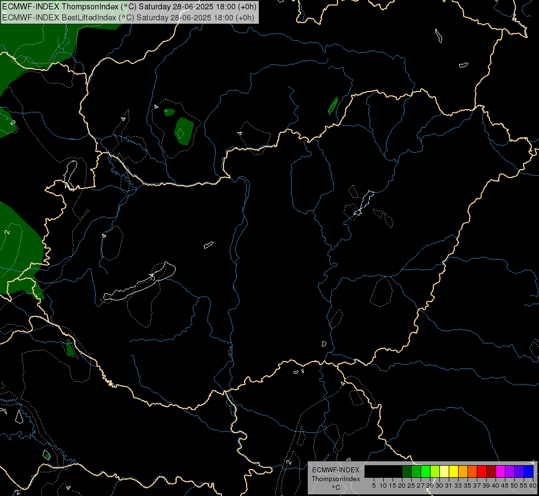Click the dark green 20–25 legend swatch
The height and width of the screenshot is (496, 539).
pyautogui.click(x=407, y=471)
